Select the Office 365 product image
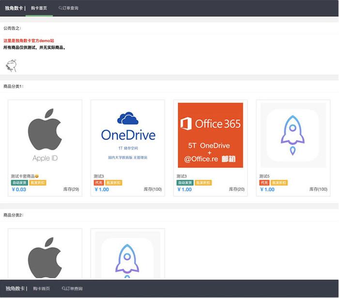Screen dimensions: 339x298 211,135
